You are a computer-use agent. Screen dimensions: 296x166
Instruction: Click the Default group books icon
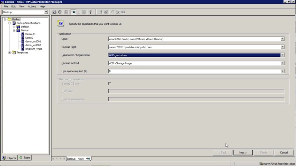point(18,27)
